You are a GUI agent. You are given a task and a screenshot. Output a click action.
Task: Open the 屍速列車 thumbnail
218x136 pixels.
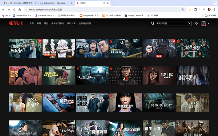point(92,128)
